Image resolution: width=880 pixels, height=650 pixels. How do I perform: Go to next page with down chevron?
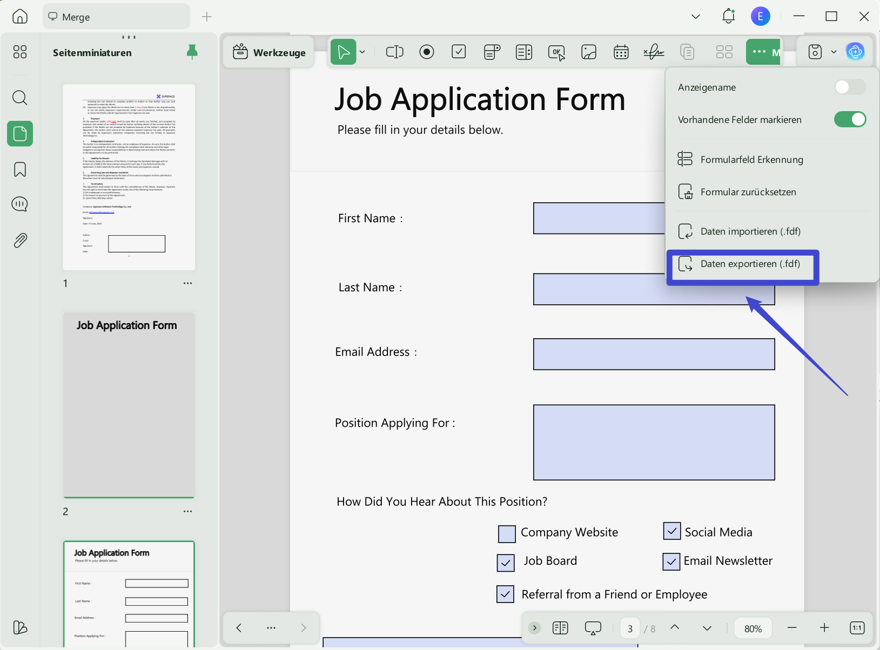click(x=707, y=628)
